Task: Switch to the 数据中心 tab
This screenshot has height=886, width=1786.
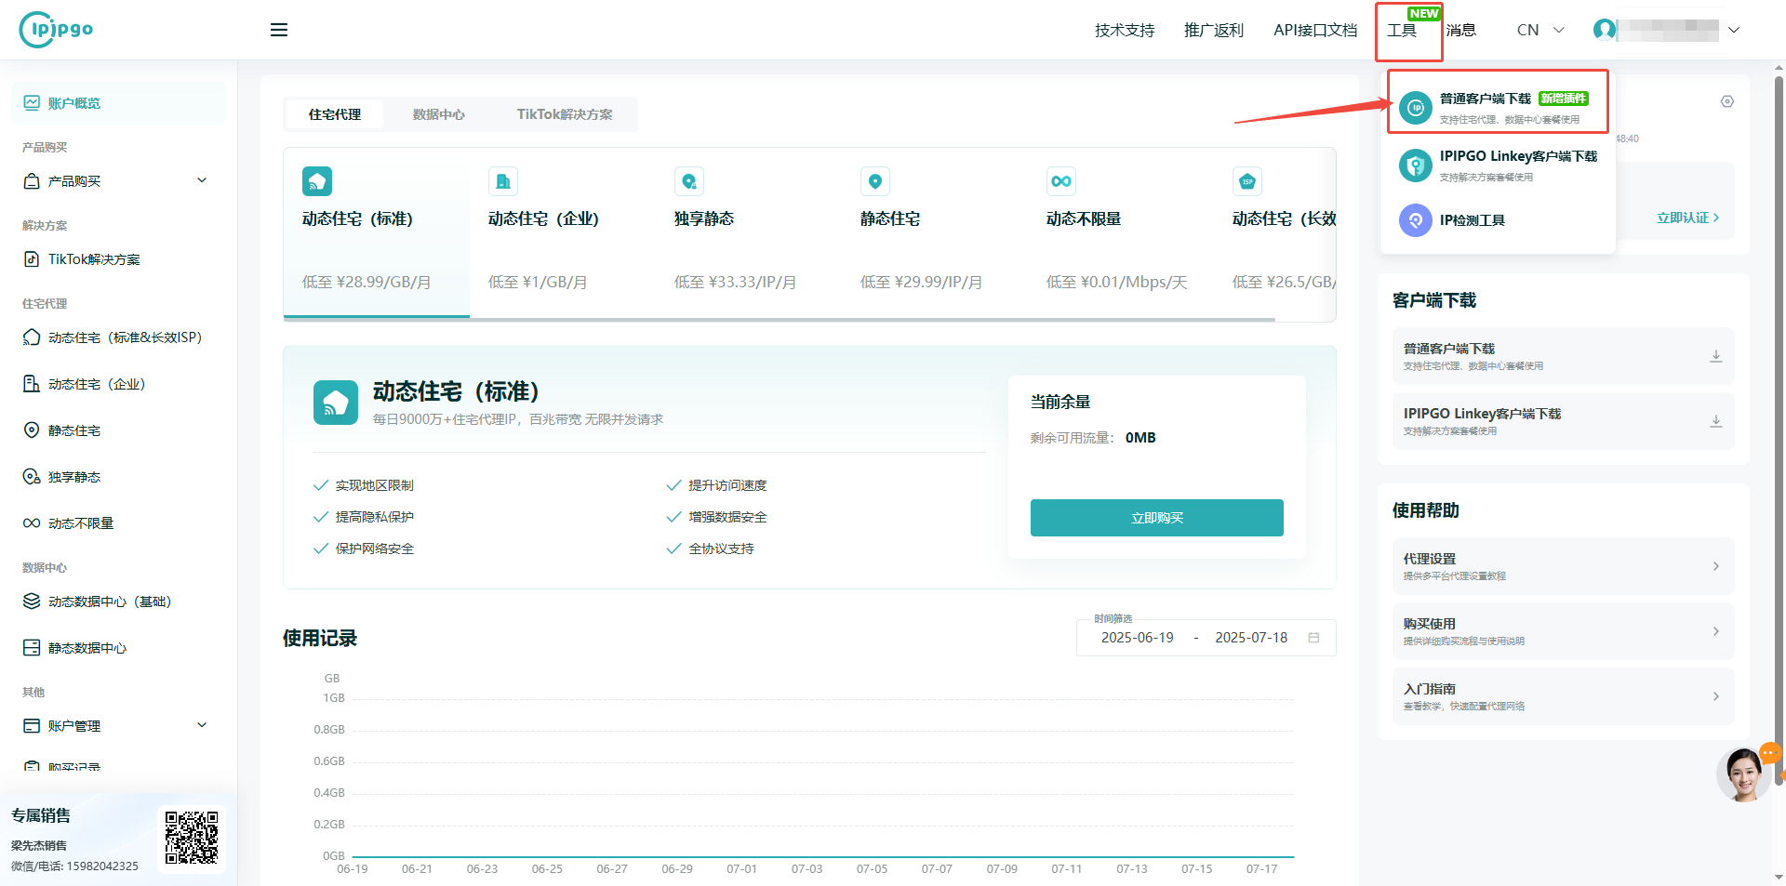Action: (438, 114)
